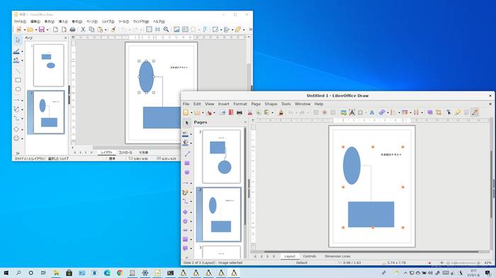
Task: Click the Cut icon in the front Draw window
Action: click(x=250, y=112)
